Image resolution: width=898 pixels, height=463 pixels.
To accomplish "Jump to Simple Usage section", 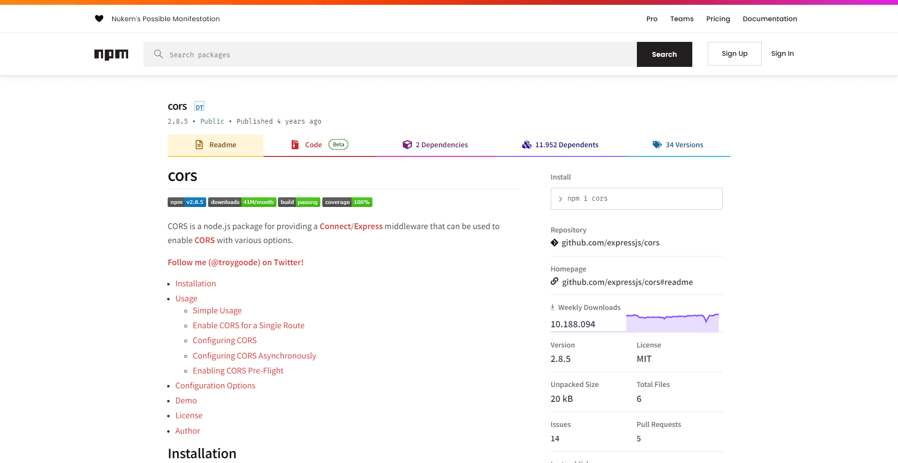I will point(217,310).
